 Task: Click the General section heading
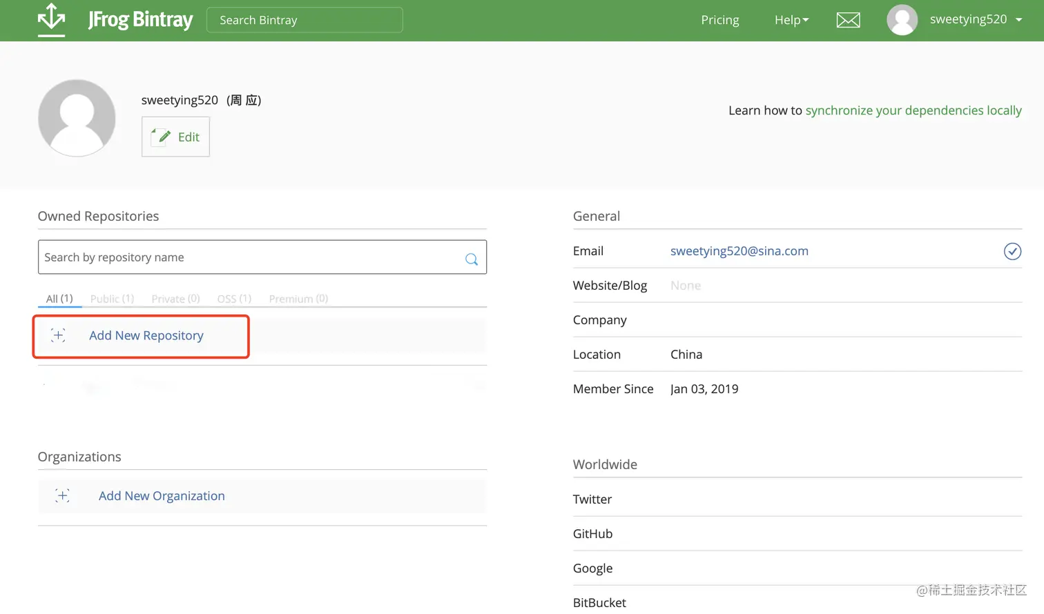point(597,216)
